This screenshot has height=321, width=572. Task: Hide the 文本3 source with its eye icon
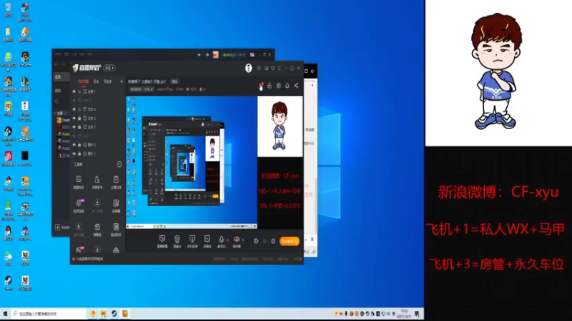[74, 118]
